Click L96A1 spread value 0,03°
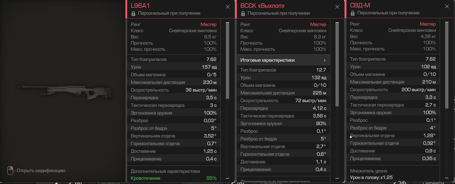Image resolution: width=455 pixels, height=184 pixels. pyautogui.click(x=210, y=121)
